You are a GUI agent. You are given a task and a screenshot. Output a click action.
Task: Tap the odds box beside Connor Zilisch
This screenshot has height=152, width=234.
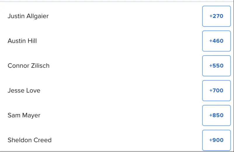216,66
